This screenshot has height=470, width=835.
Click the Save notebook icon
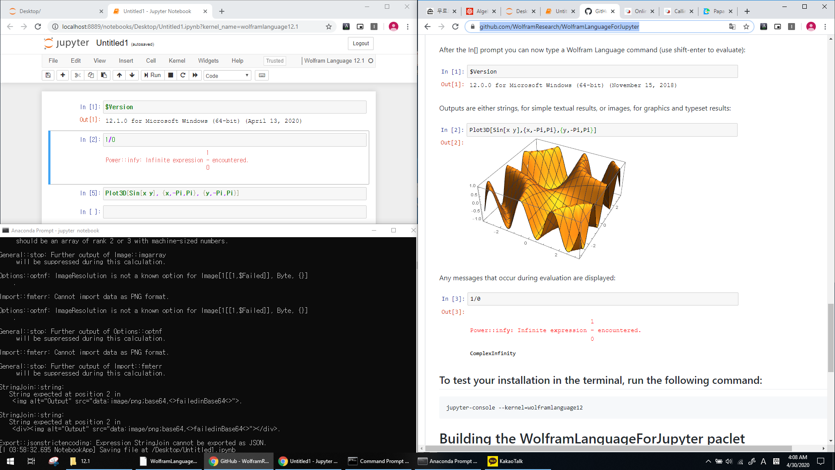point(48,75)
